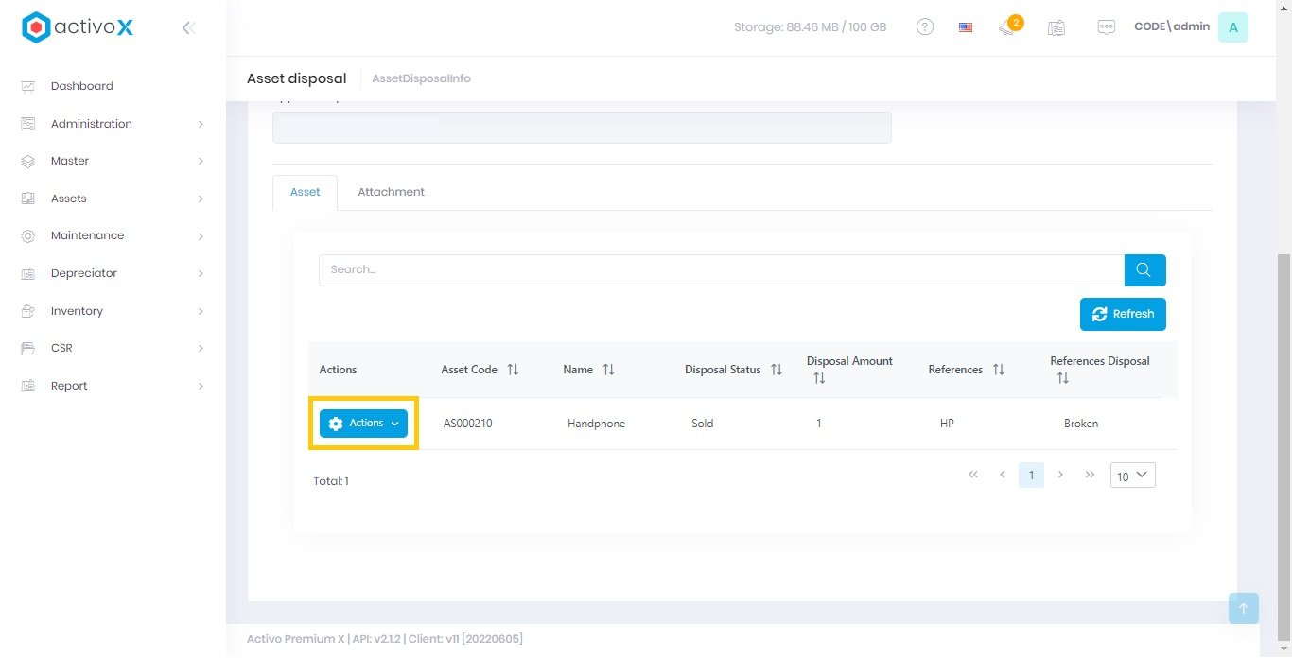Click the scroll-to-top arrow button
Screen dimensions: 1292x658
tap(1243, 608)
